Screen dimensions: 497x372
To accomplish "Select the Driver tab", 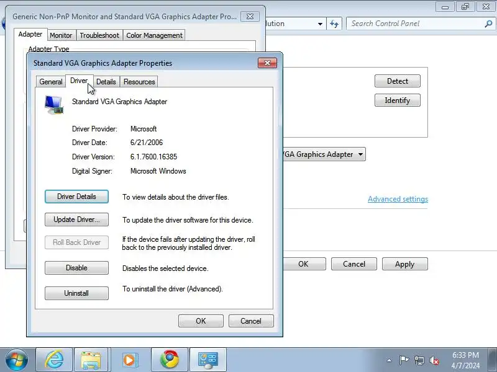I will point(79,81).
